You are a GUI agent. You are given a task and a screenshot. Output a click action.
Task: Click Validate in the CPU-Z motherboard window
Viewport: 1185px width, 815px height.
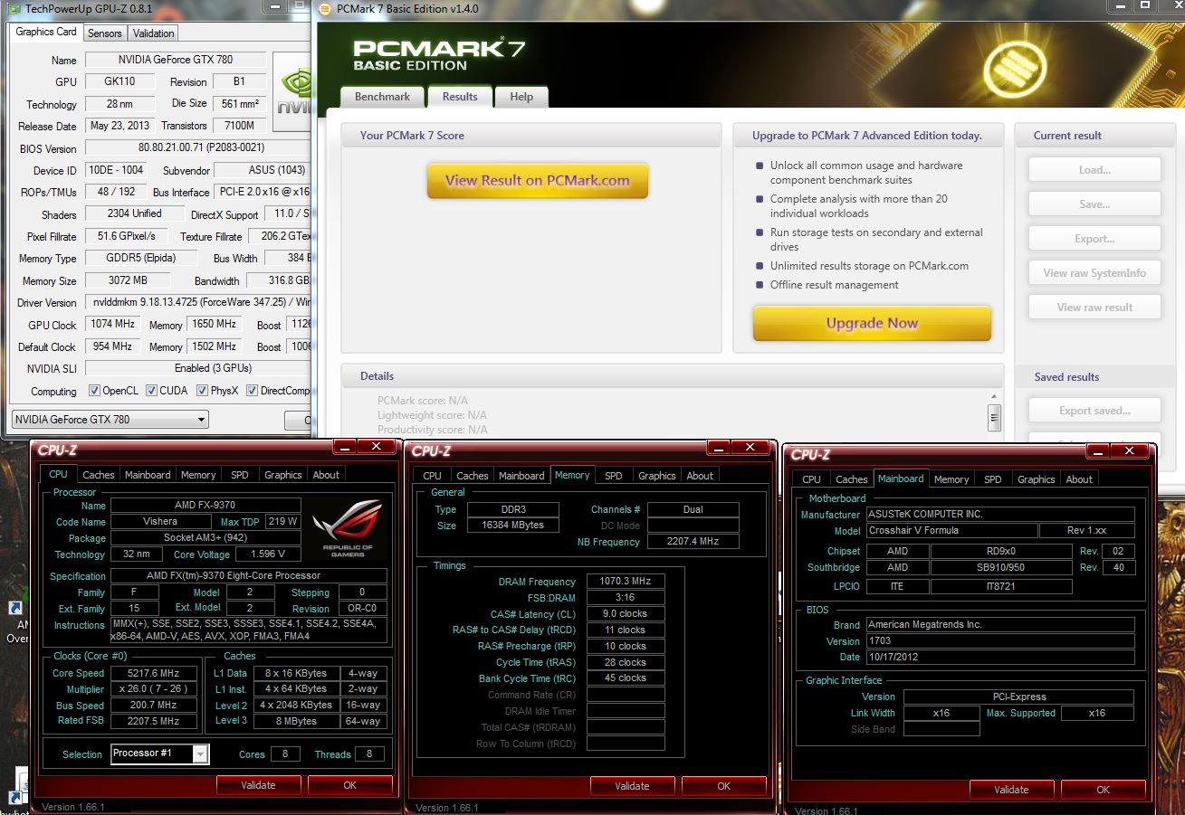click(x=1011, y=790)
